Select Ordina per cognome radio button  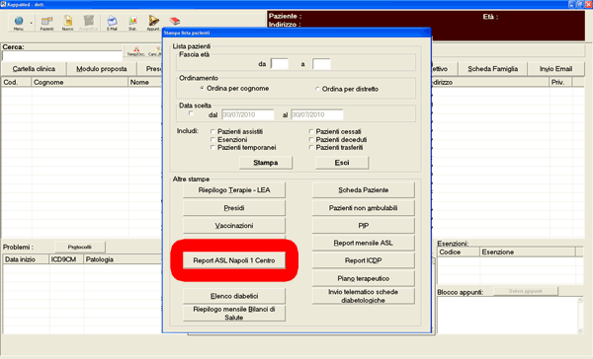coord(202,89)
